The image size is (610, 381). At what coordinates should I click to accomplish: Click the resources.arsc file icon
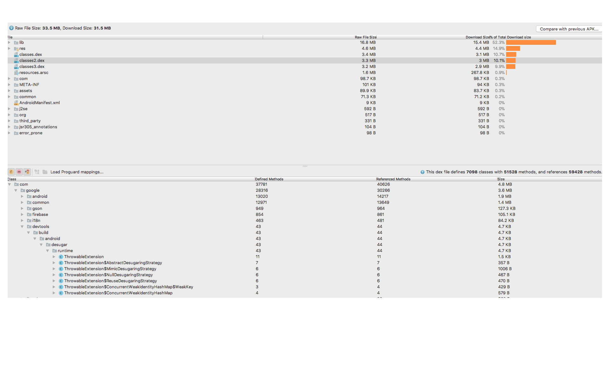[16, 73]
